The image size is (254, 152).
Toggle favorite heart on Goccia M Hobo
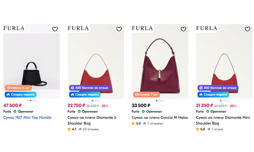(x=183, y=29)
